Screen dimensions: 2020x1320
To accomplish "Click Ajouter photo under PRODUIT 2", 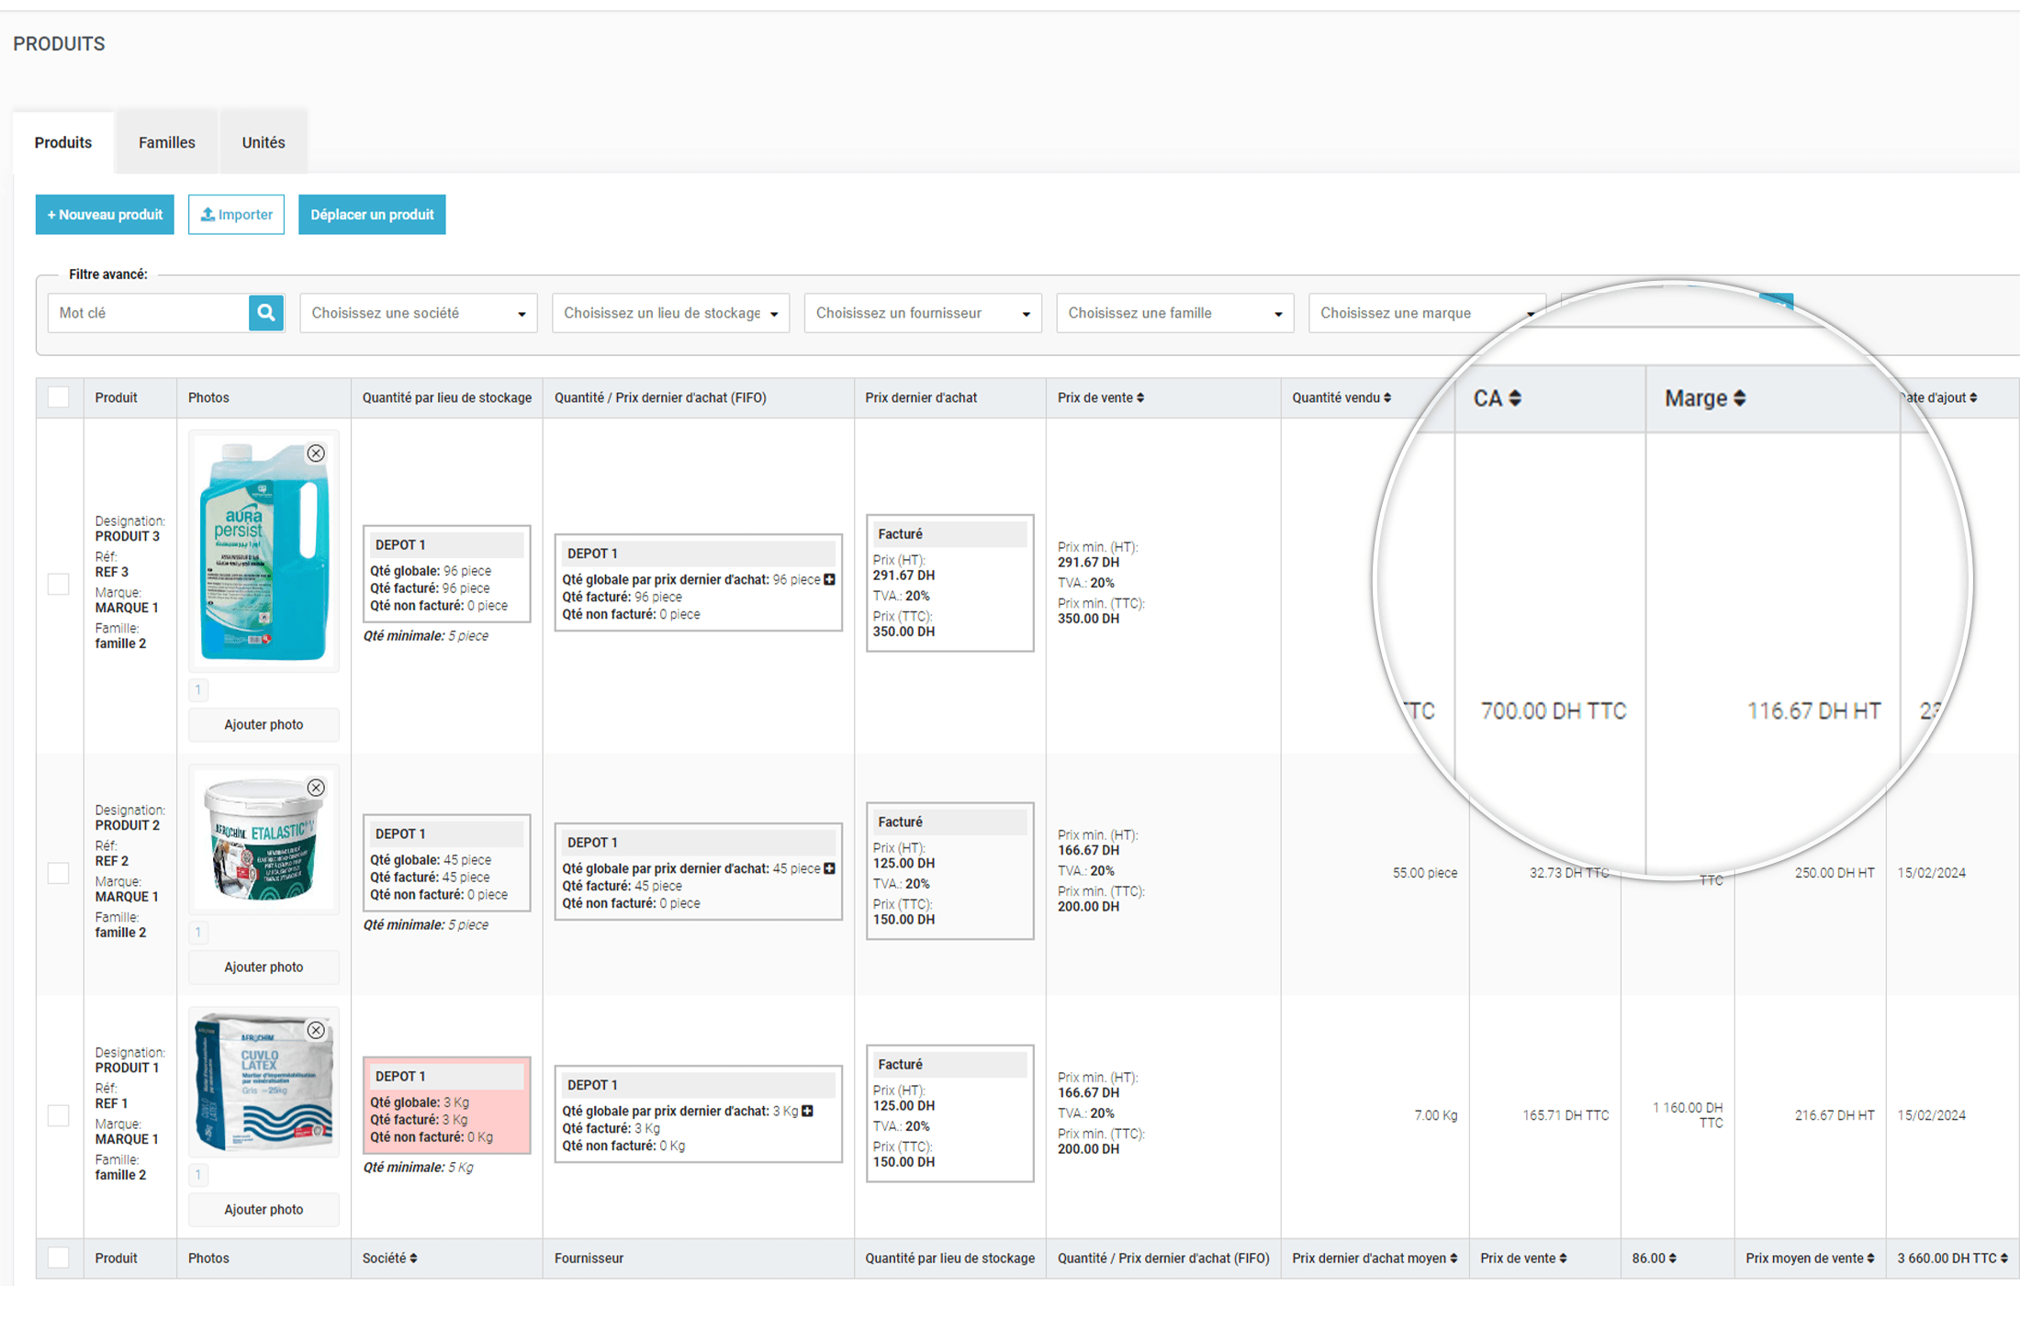I will [264, 968].
